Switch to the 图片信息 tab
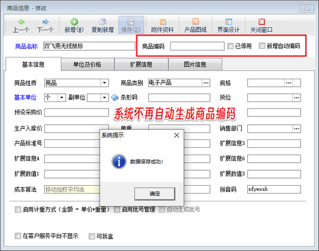 195,65
